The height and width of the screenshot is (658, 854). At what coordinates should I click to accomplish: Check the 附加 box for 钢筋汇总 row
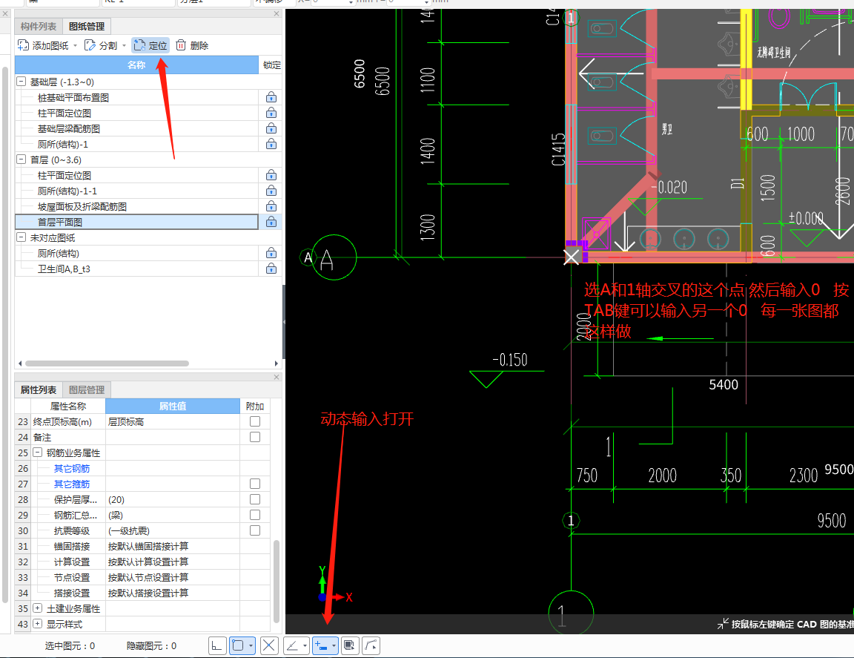[x=255, y=515]
